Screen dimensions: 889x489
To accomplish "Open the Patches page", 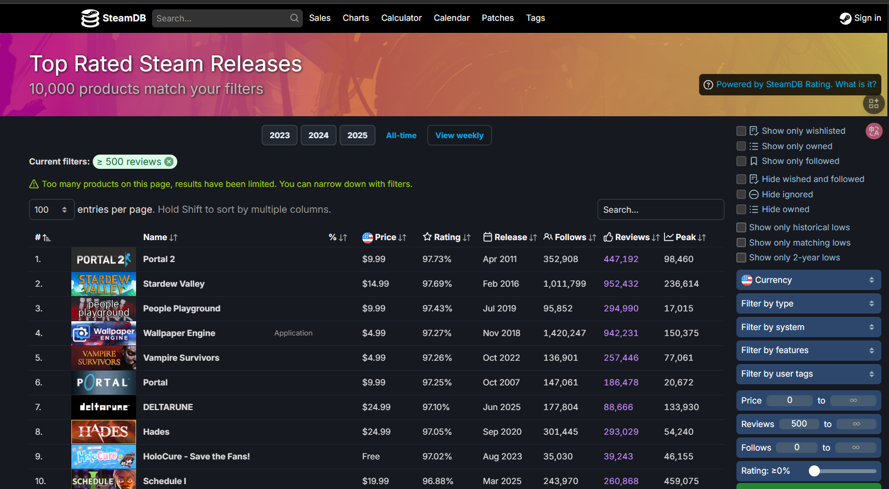I will [498, 18].
